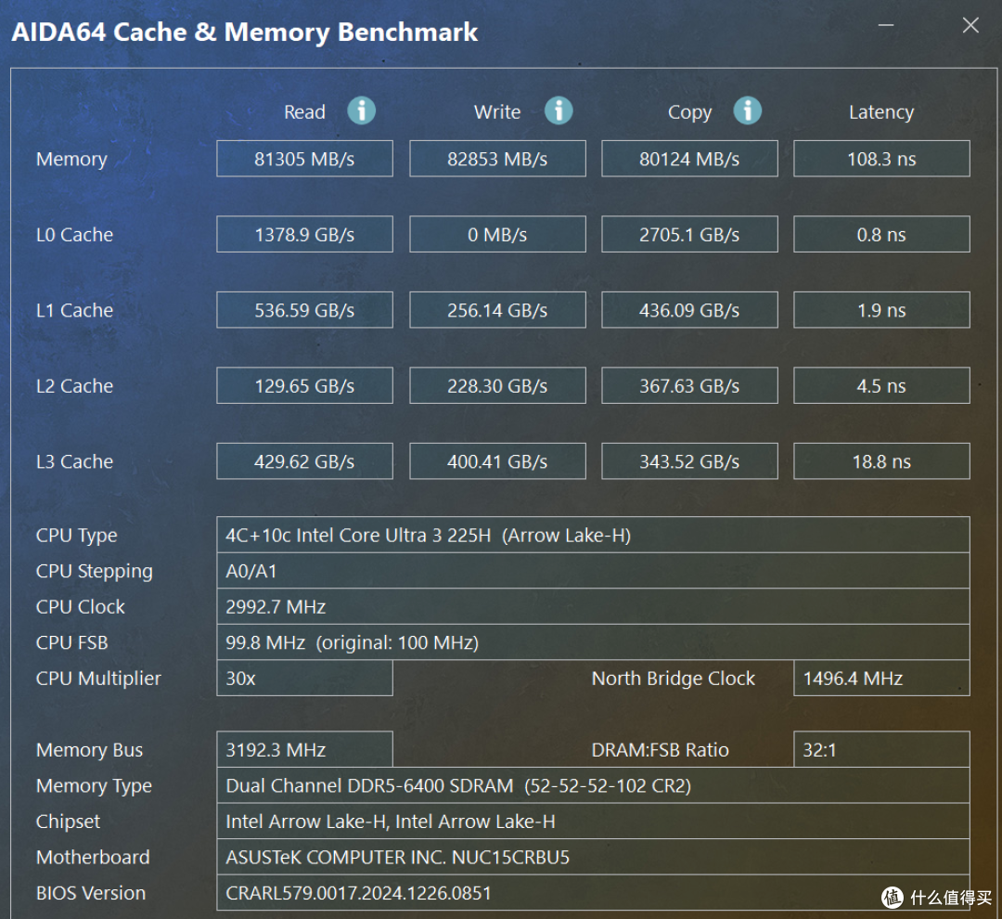Click the Memory Latency box 108.3 ns
The width and height of the screenshot is (1002, 919).
tap(881, 159)
